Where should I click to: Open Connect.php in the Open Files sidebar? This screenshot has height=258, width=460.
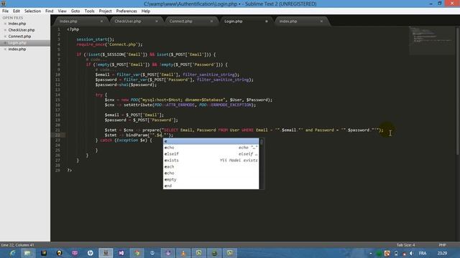point(19,37)
